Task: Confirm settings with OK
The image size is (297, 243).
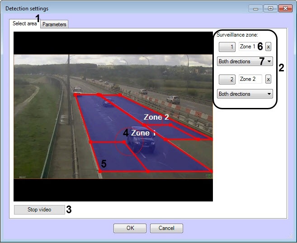Action: (130, 228)
